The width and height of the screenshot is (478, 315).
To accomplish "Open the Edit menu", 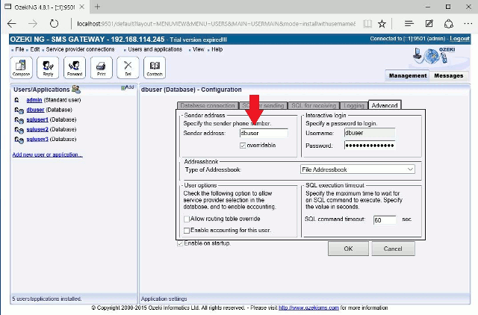I will pyautogui.click(x=35, y=49).
